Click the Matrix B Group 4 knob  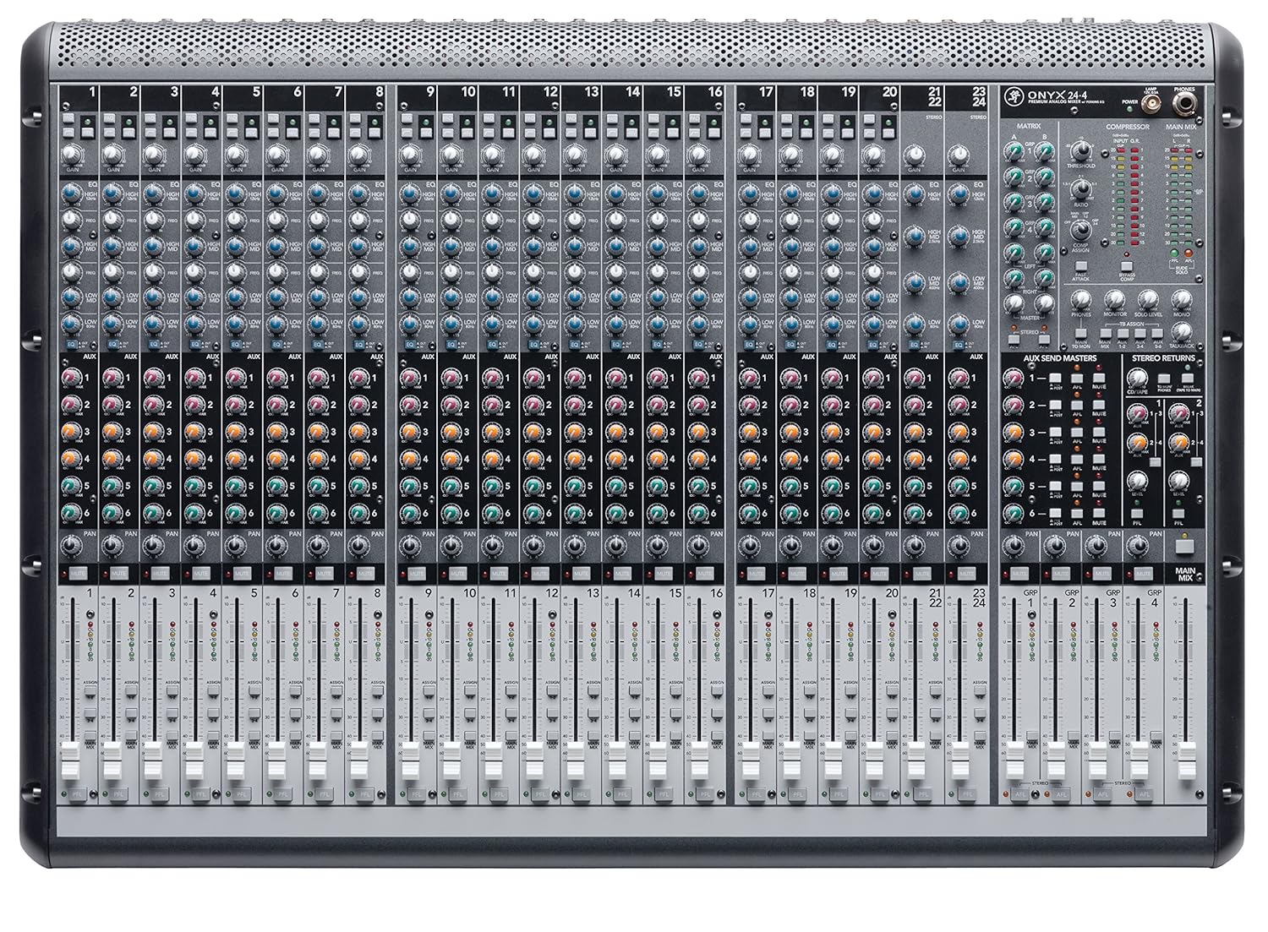point(1046,227)
